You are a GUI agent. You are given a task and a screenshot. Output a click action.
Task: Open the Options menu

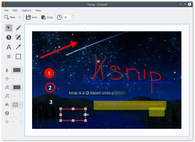tap(26, 10)
